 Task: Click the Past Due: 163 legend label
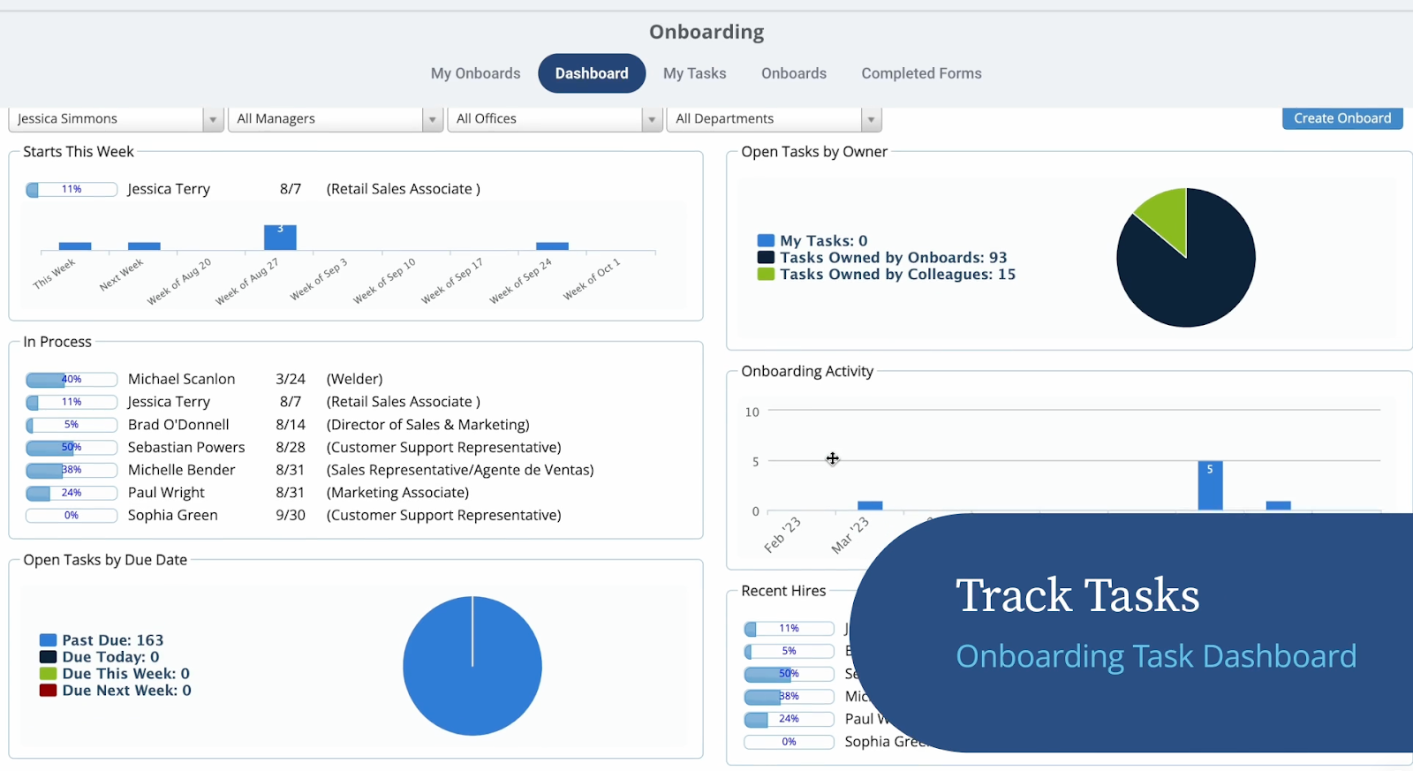[x=113, y=640]
